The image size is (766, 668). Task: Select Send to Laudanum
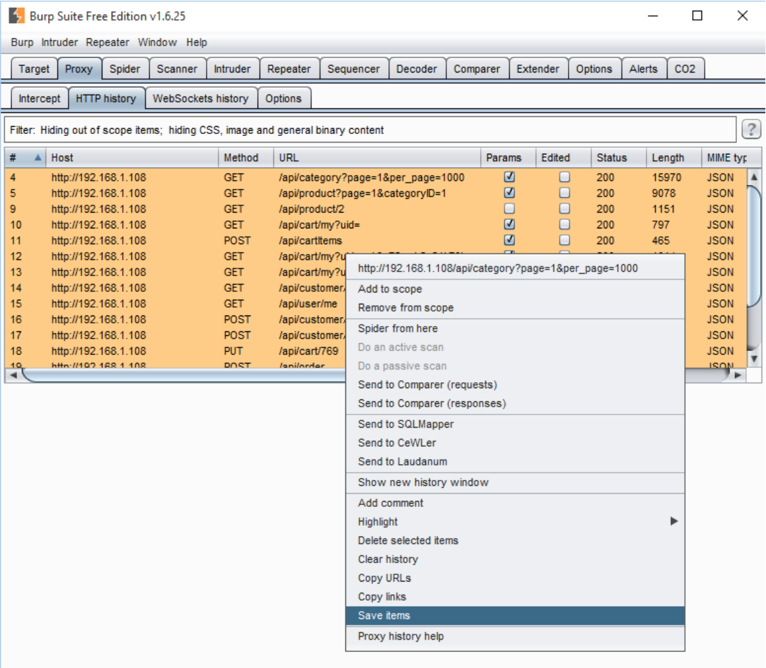tap(515, 461)
